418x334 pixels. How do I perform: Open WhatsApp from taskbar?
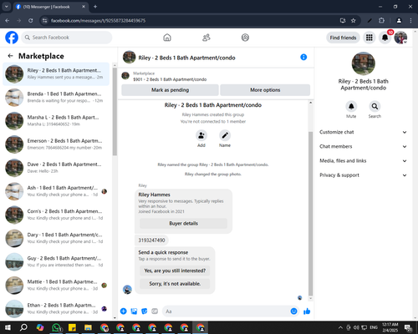tap(56, 327)
